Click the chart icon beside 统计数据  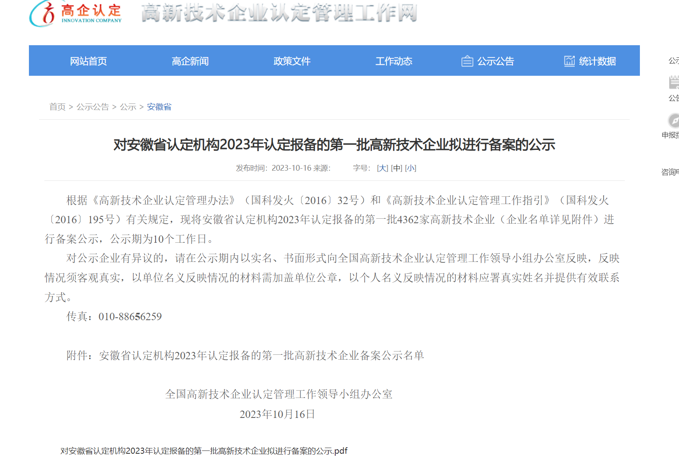click(569, 61)
